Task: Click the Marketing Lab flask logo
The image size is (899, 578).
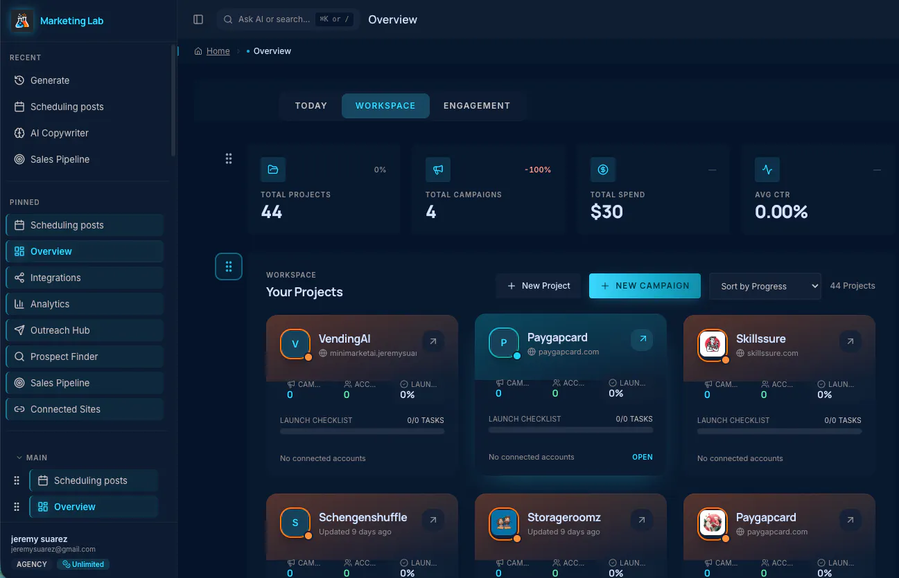Action: click(x=22, y=21)
